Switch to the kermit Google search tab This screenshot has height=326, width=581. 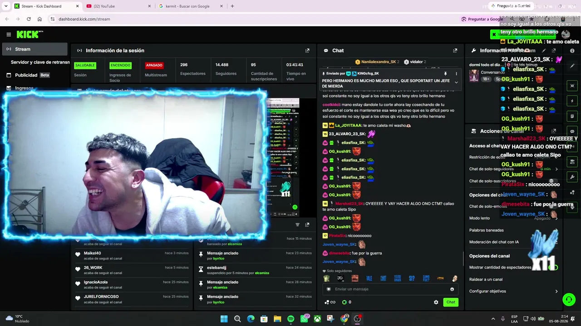[191, 6]
